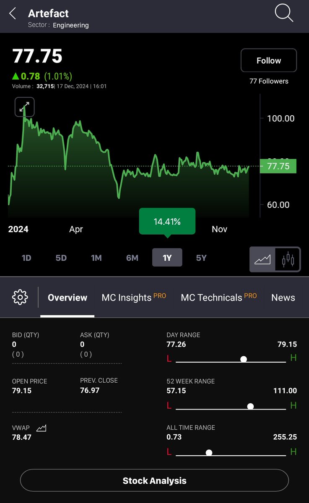Screen dimensions: 309x503
Task: Click the All Time Range slider dot
Action: [209, 453]
